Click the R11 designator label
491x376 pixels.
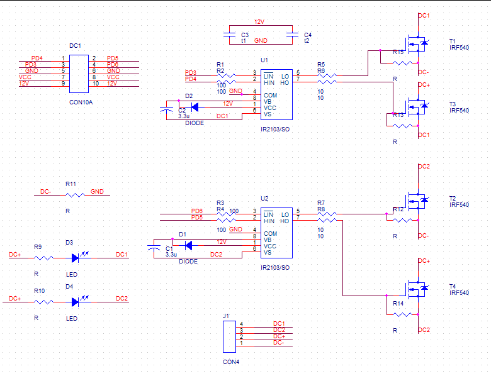click(x=71, y=184)
